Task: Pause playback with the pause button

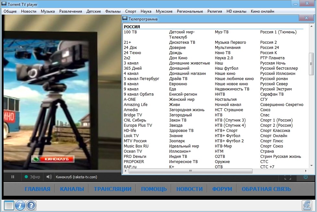Action: (13, 177)
